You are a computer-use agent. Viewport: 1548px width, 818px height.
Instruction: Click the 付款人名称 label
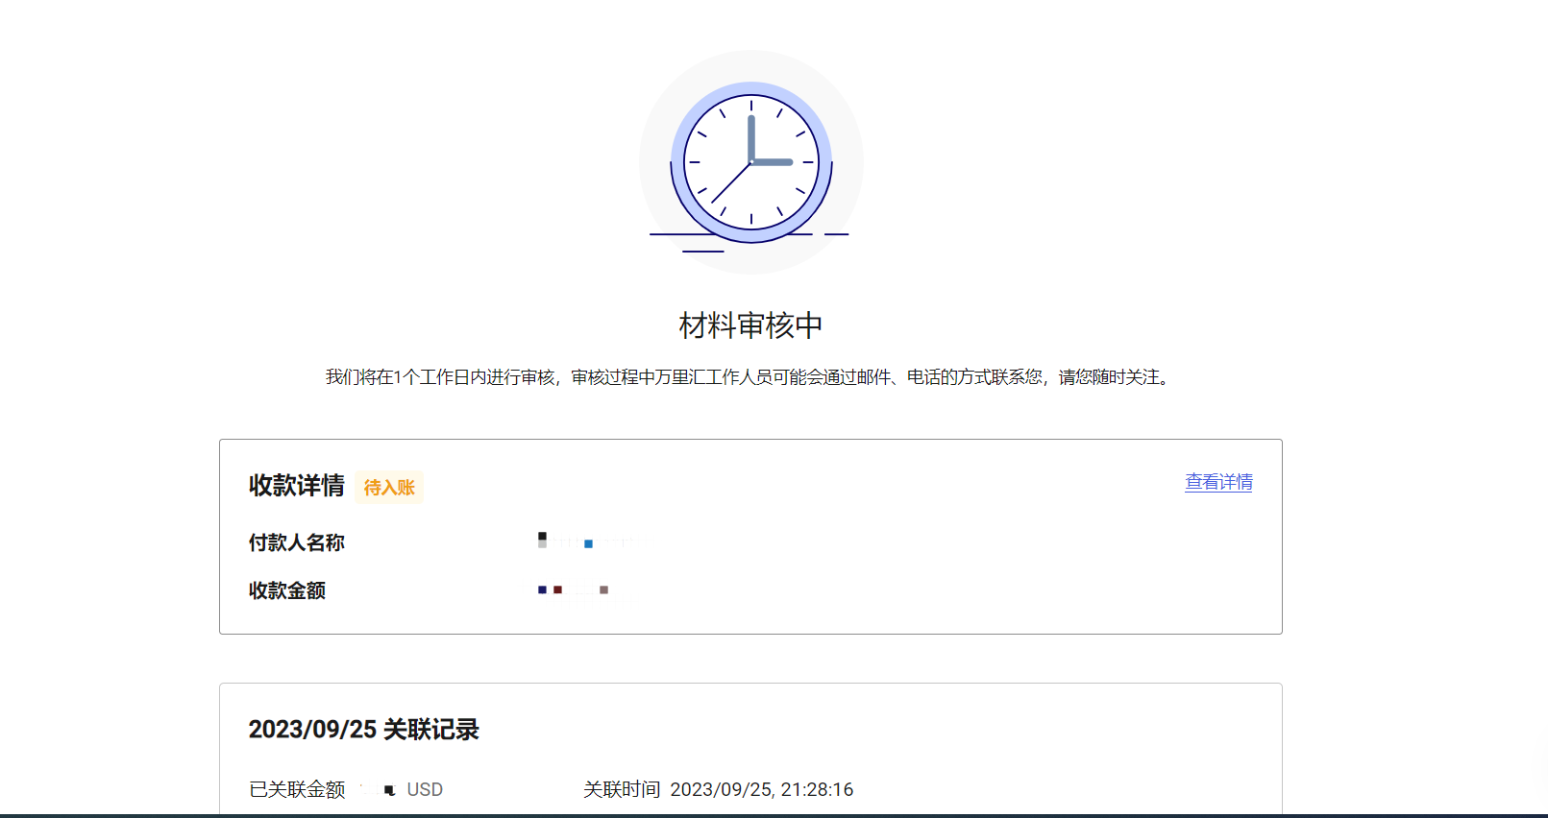tap(296, 542)
